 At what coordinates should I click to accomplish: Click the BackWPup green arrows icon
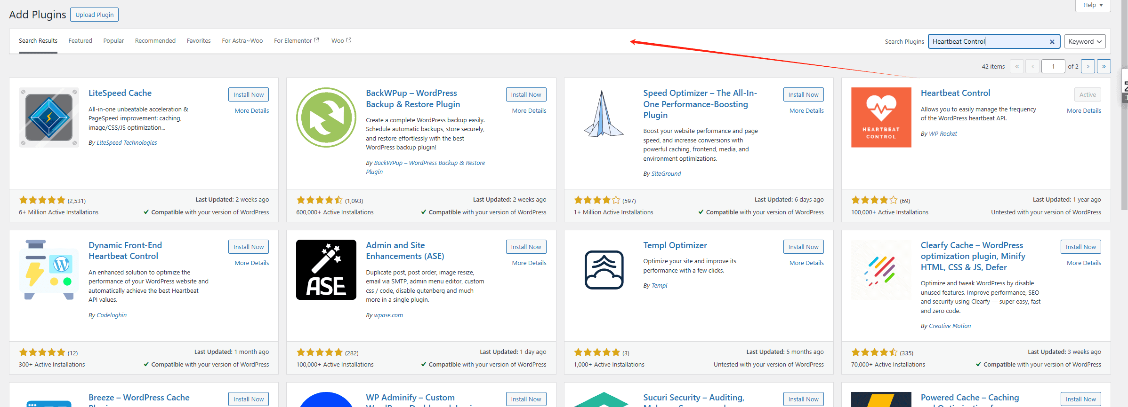pos(326,117)
